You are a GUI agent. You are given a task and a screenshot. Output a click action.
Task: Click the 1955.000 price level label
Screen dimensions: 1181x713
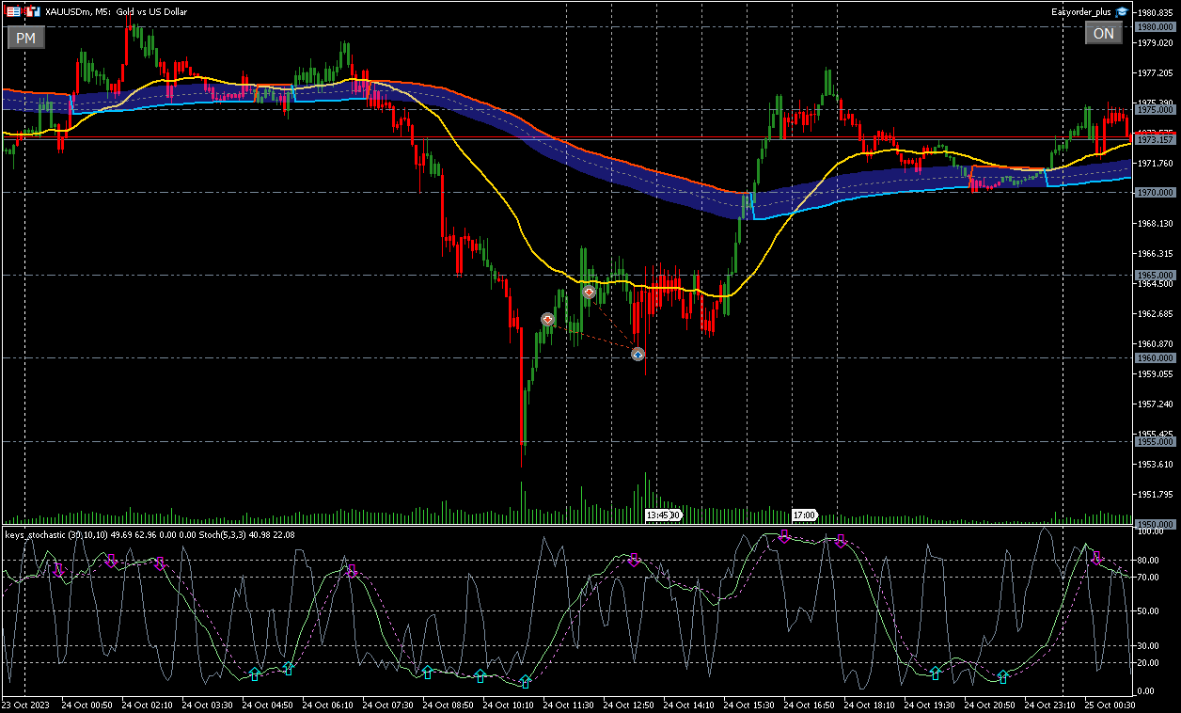click(x=1155, y=441)
